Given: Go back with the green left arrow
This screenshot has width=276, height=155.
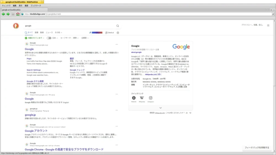Looking at the screenshot, I should (3, 14).
